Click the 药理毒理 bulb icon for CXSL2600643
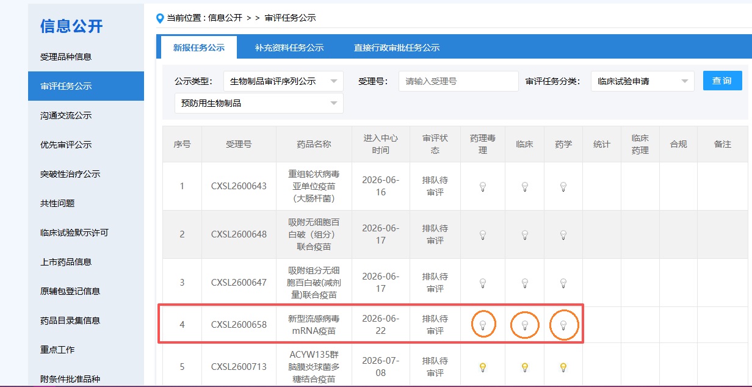This screenshot has width=752, height=387. 483,187
